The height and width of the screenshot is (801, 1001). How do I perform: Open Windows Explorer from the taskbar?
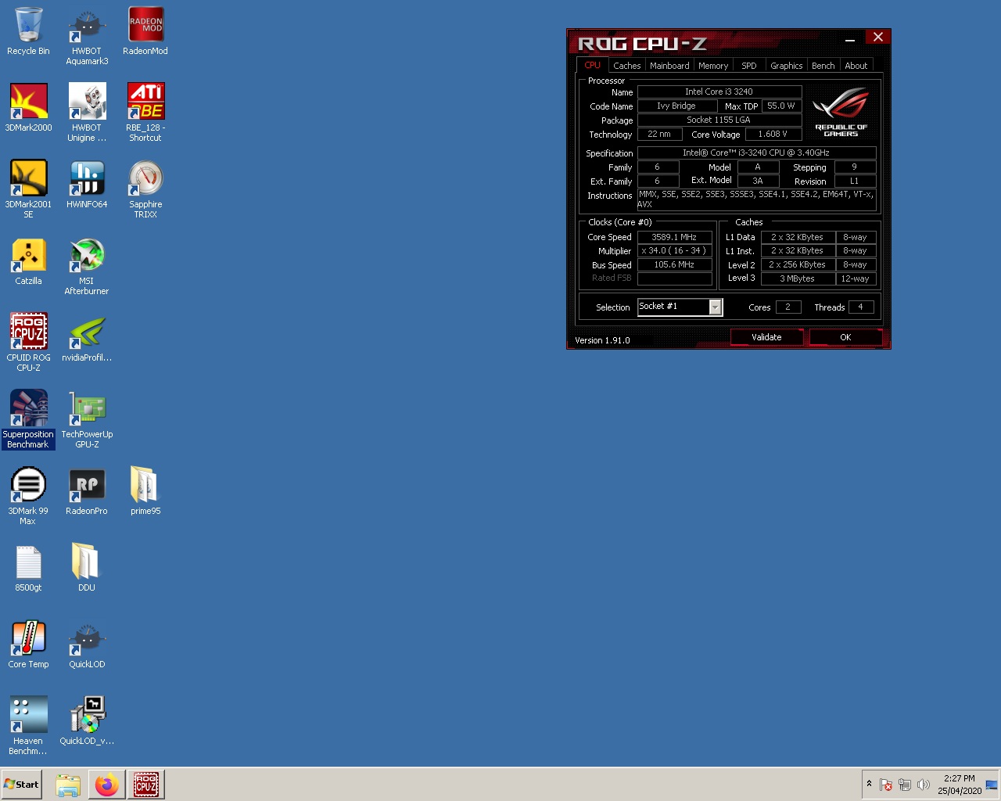pyautogui.click(x=68, y=785)
